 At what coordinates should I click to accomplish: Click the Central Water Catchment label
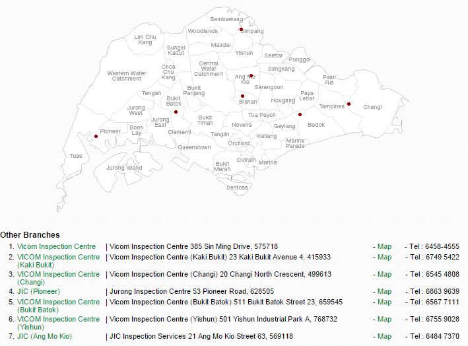tap(209, 69)
